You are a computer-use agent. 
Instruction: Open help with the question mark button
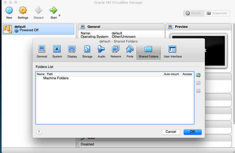point(39,132)
